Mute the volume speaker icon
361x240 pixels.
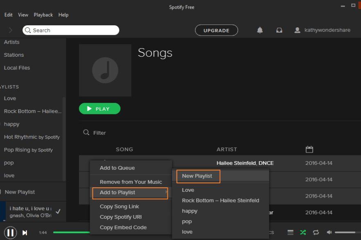click(x=329, y=232)
